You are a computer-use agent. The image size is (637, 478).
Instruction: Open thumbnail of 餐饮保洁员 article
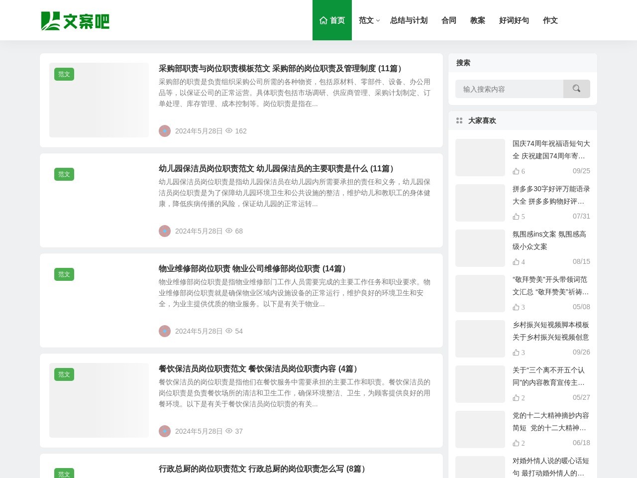point(99,400)
